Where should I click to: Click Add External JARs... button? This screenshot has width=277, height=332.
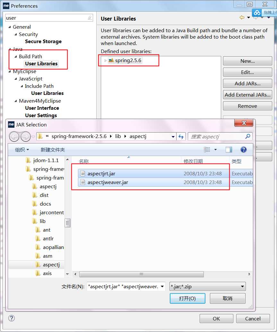point(247,95)
